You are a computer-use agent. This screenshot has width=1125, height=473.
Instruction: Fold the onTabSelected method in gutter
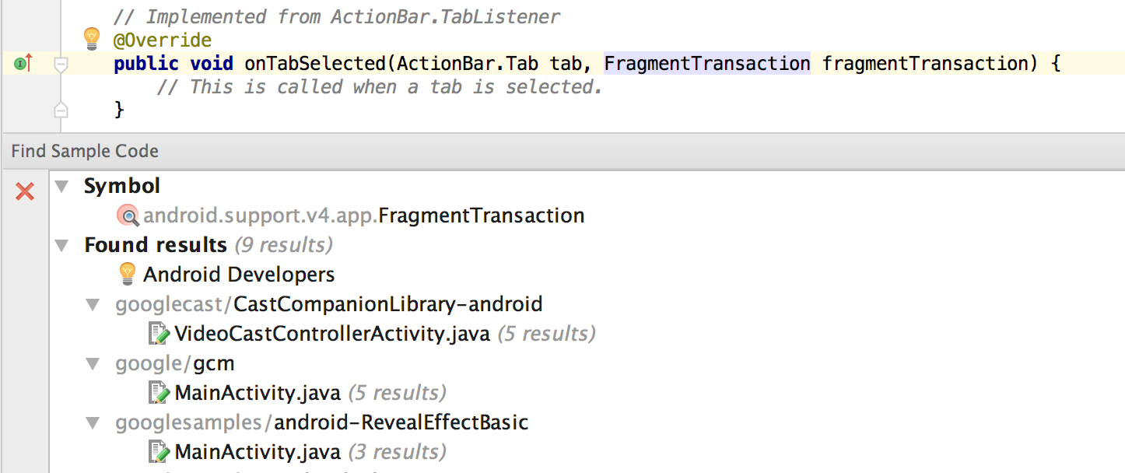click(x=61, y=65)
